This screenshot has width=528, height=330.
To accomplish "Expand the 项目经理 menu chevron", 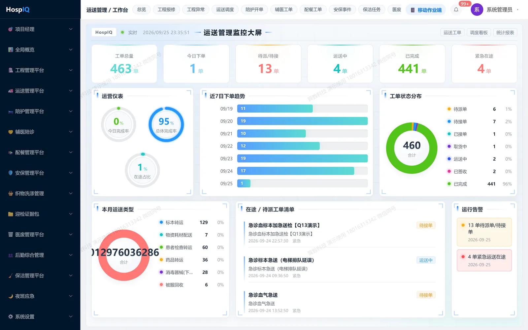I will point(71,29).
